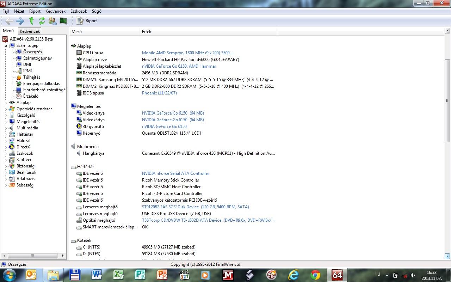The image size is (451, 282).
Task: Open Windows Start button
Action: 9,275
